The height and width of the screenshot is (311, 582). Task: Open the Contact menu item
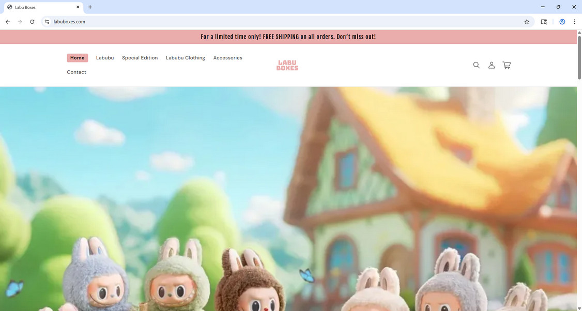(x=76, y=72)
